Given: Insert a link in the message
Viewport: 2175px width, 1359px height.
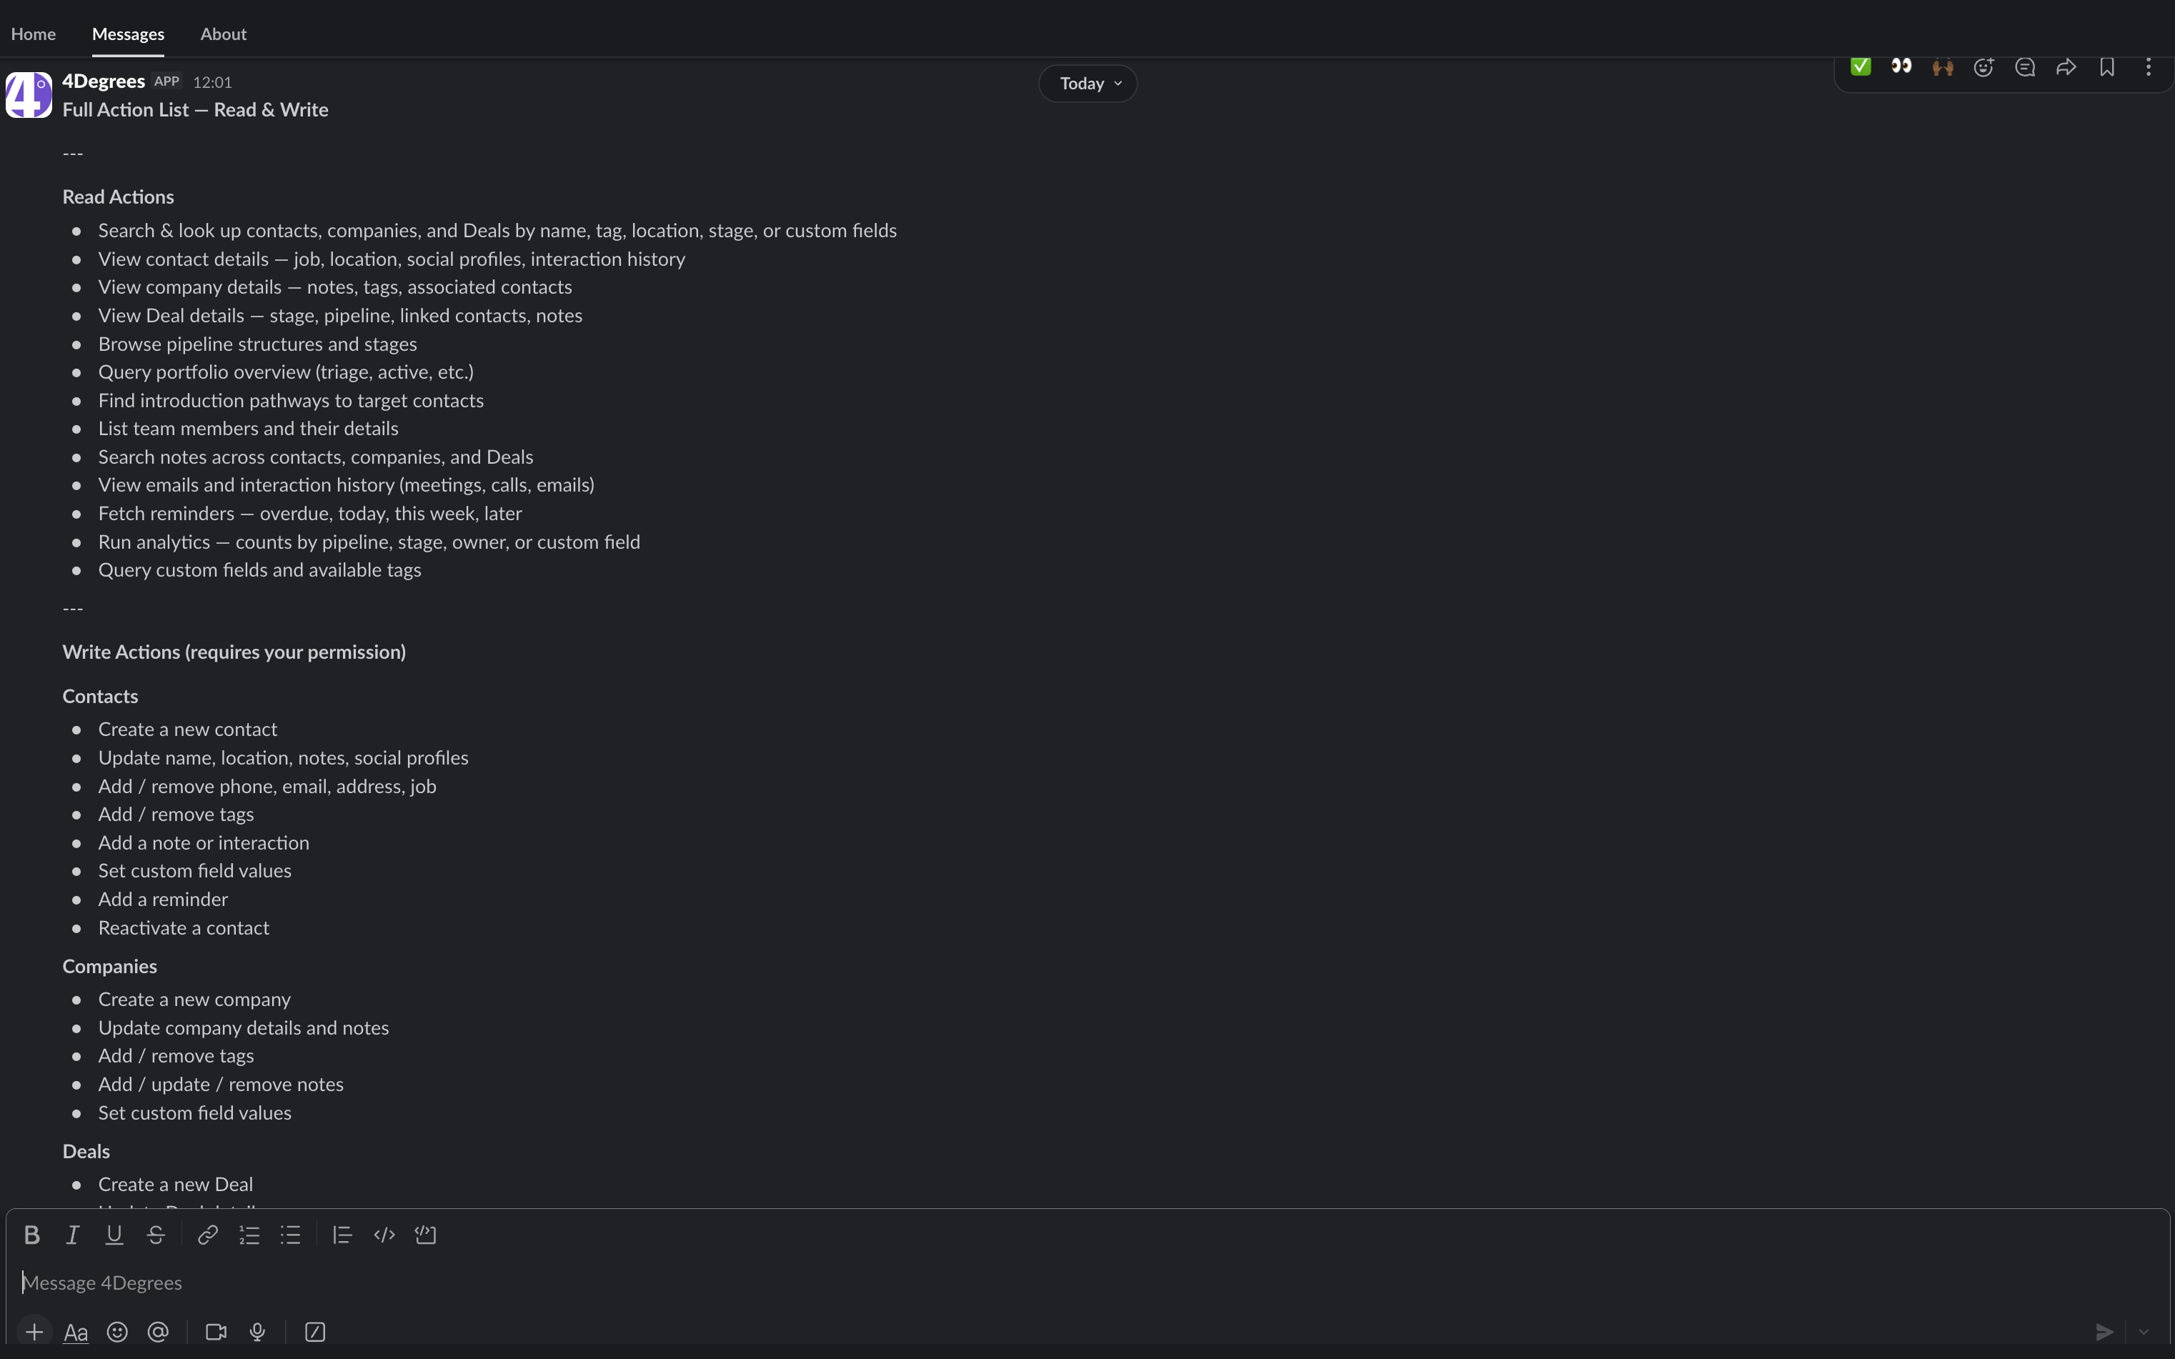Looking at the screenshot, I should point(208,1235).
